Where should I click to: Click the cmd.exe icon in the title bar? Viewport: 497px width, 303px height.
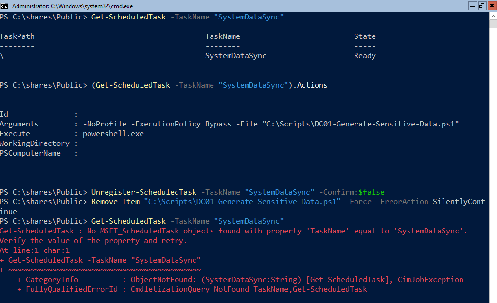4,6
